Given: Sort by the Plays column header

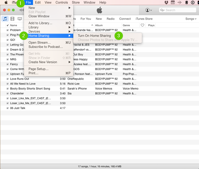Looking at the screenshot, I should tap(151, 25).
